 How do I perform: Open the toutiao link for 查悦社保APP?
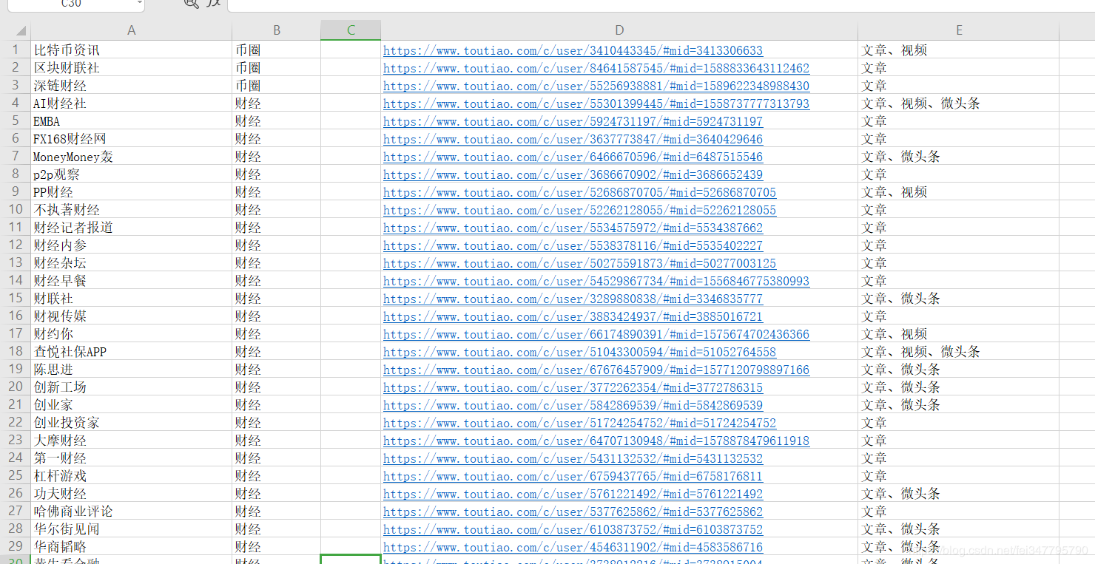579,352
